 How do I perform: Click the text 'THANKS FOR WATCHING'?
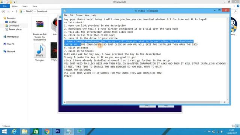77,70
